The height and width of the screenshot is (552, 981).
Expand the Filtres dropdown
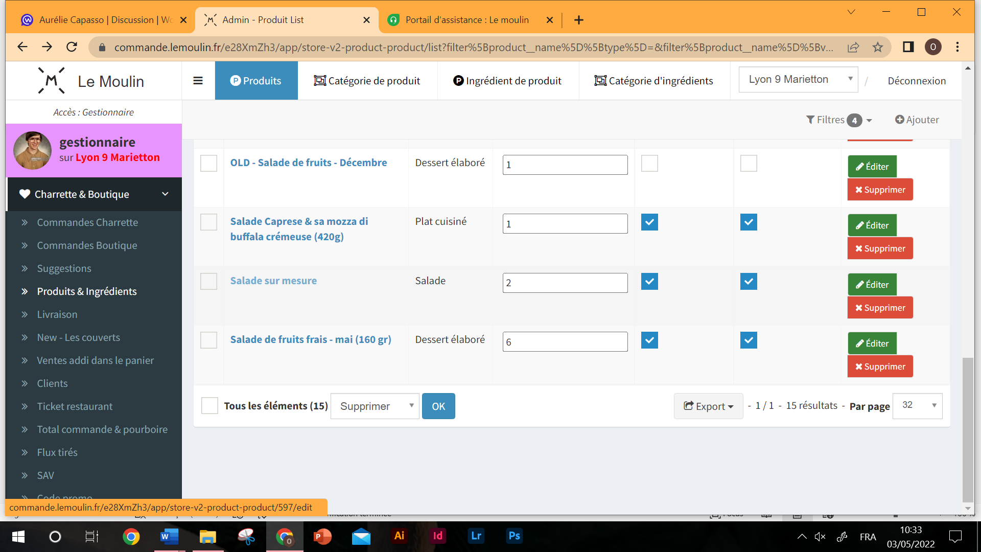click(x=839, y=120)
